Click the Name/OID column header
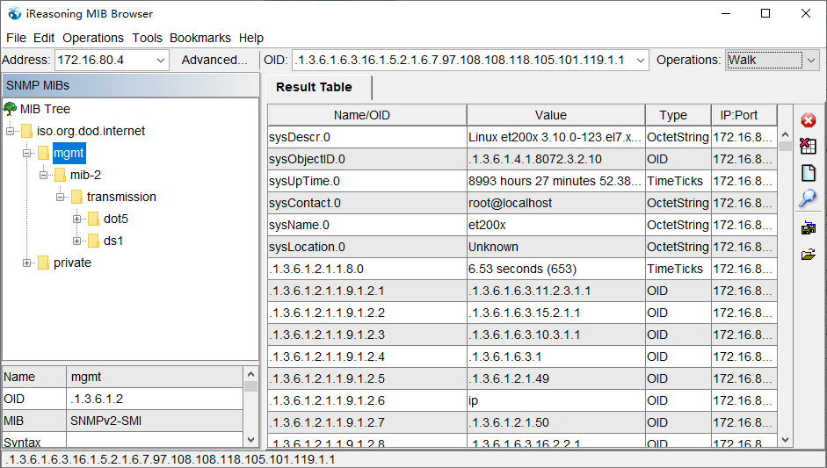Screen dimensions: 827x468 tap(367, 115)
